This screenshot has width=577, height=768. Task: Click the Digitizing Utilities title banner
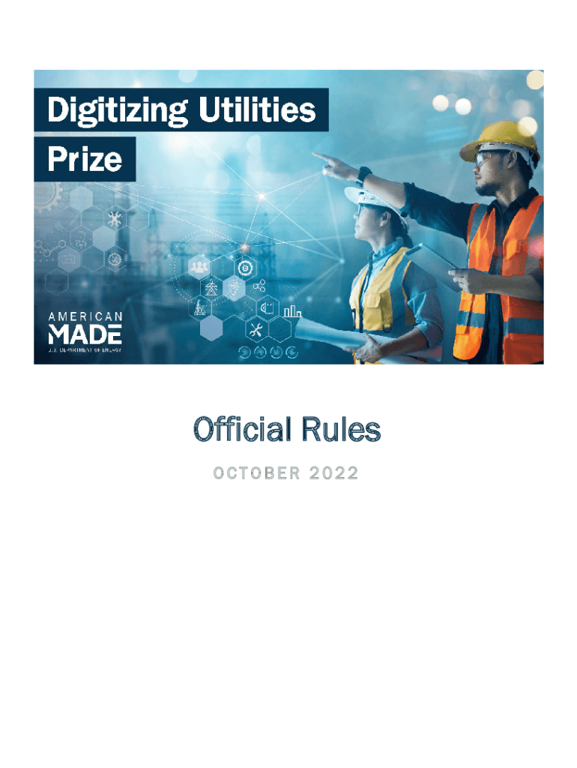(181, 109)
